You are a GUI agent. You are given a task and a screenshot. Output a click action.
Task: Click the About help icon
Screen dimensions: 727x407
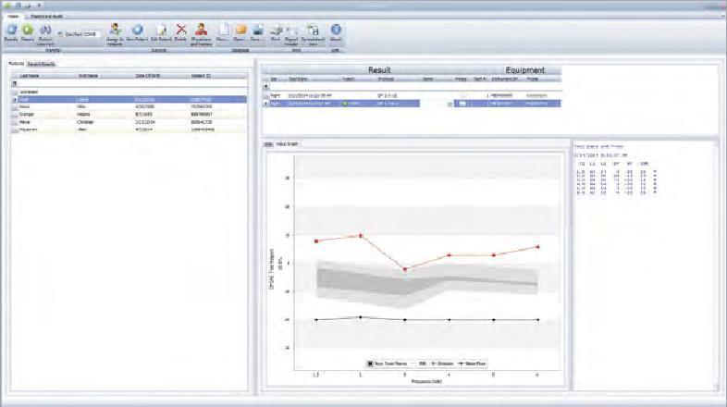coord(336,32)
